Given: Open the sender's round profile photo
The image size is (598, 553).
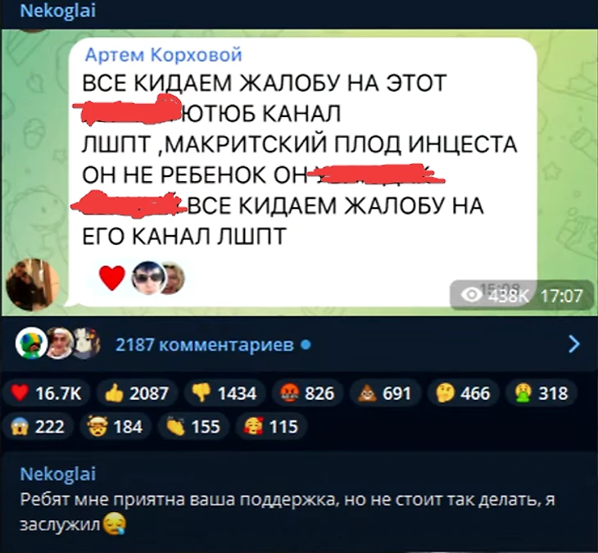Looking at the screenshot, I should pyautogui.click(x=33, y=284).
